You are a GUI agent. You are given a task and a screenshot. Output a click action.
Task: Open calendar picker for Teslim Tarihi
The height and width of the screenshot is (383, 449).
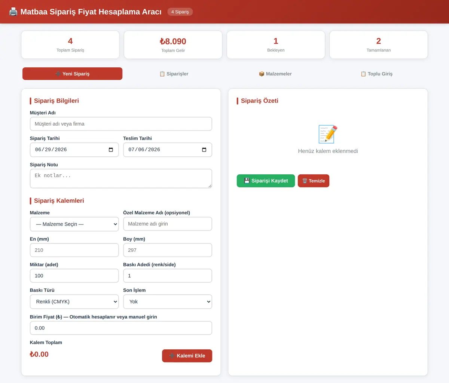tap(204, 150)
